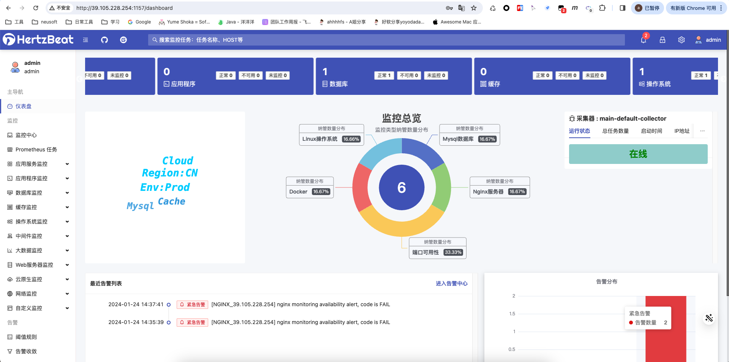Bookmark page with the star icon

[x=474, y=8]
